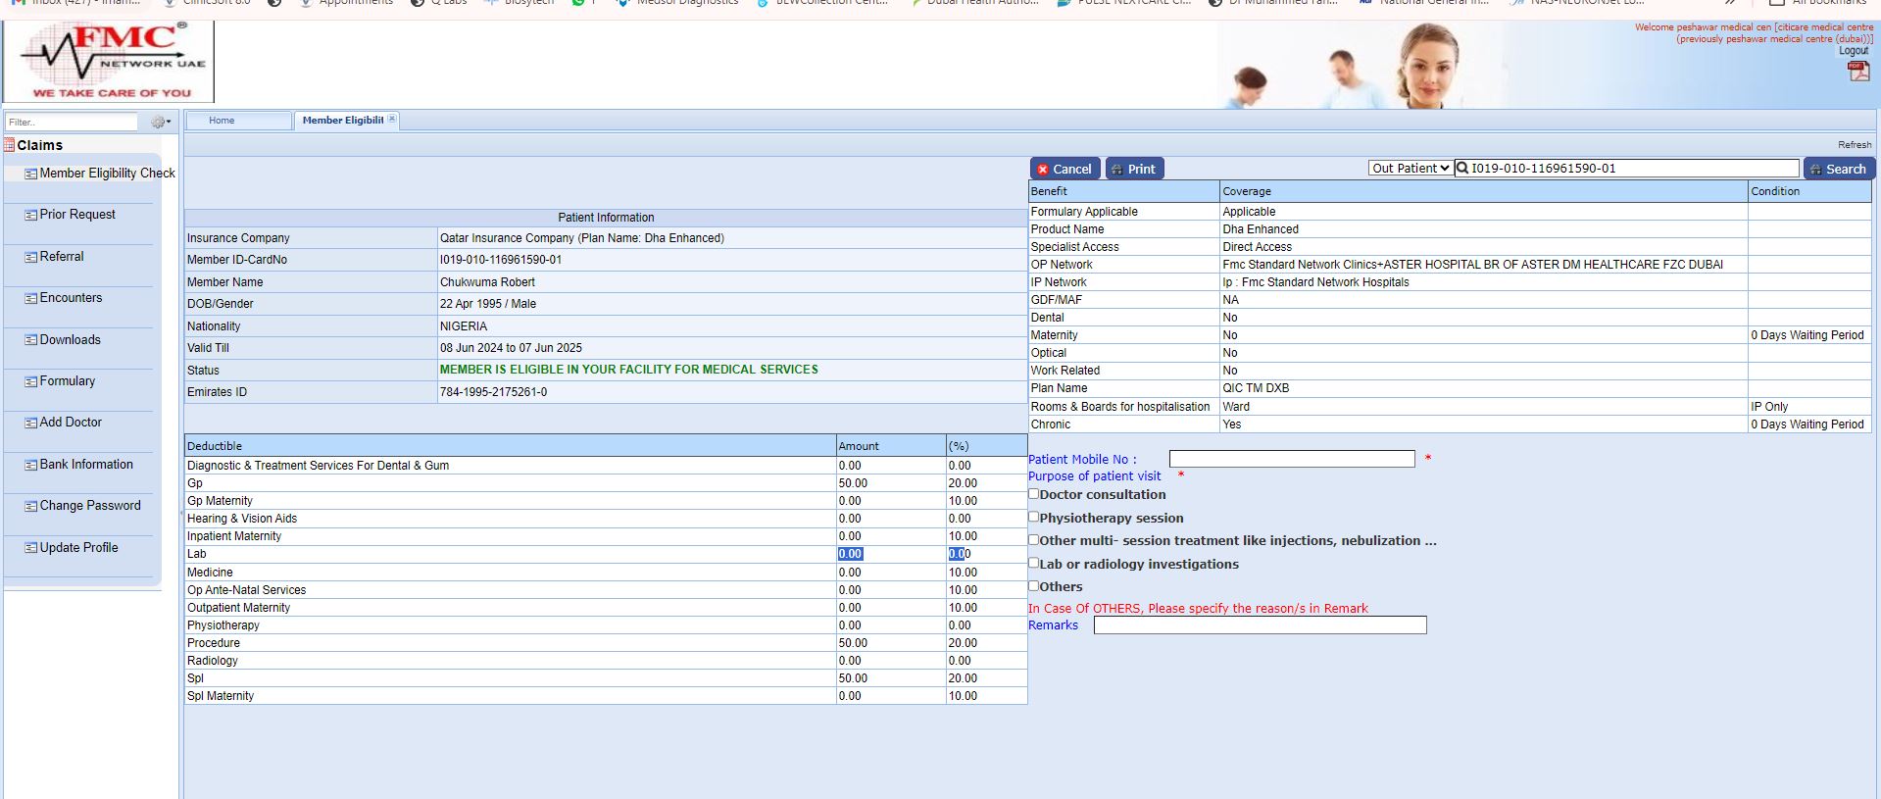Click the Logout link

coord(1853,51)
